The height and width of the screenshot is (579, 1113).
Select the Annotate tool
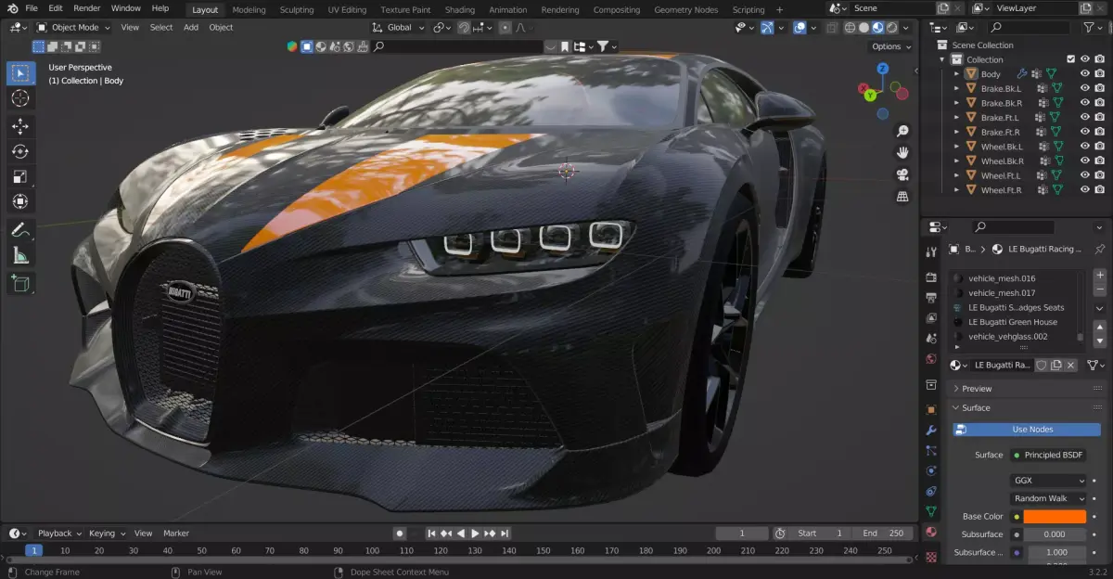[20, 229]
